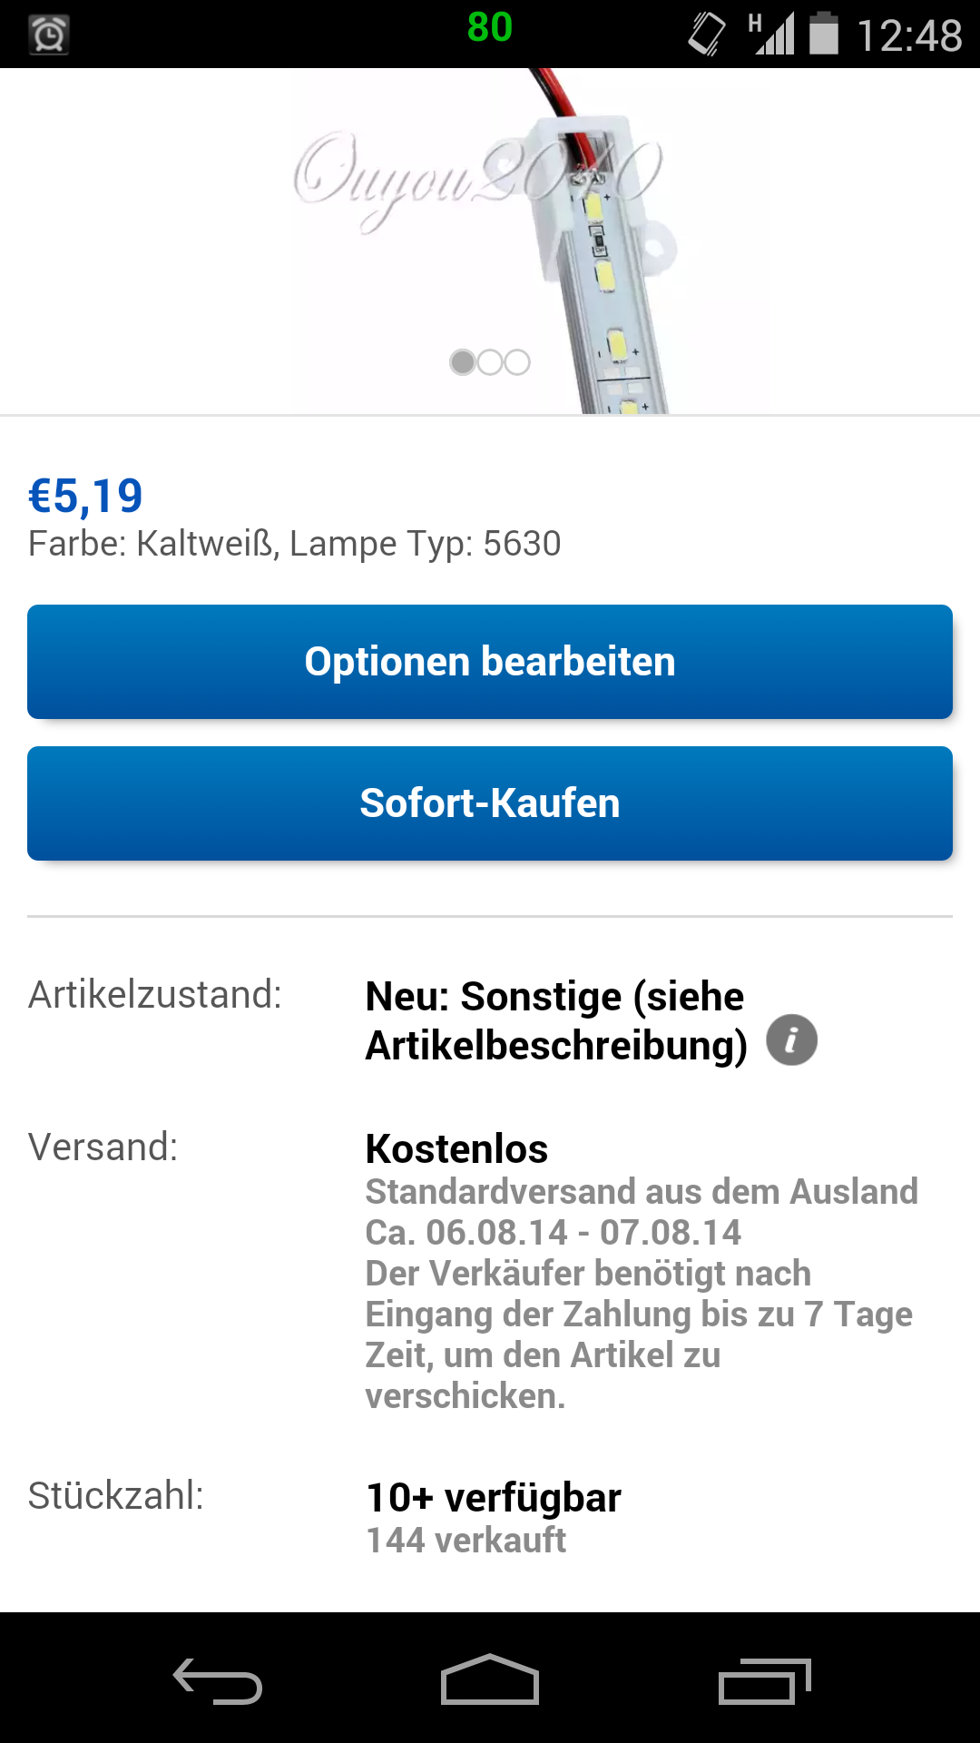Select the second image pagination dot
This screenshot has height=1743, width=980.
tap(490, 362)
